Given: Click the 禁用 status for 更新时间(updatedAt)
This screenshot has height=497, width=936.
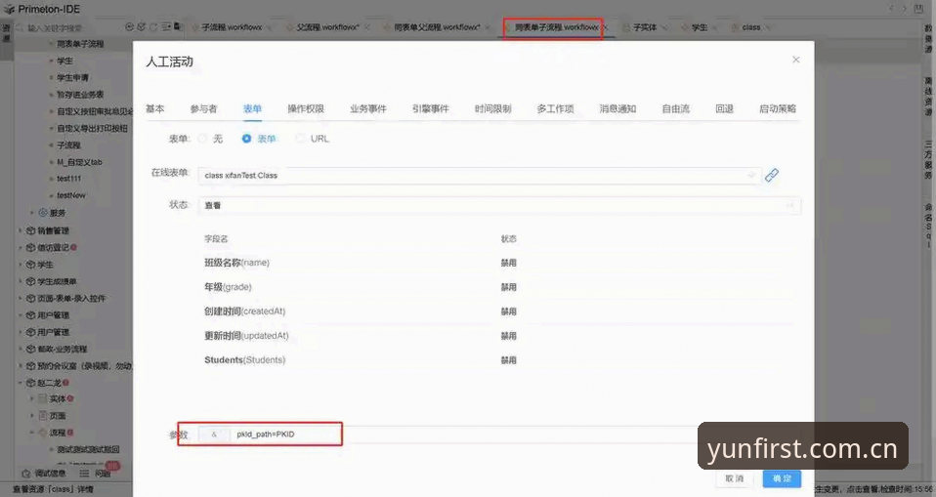Looking at the screenshot, I should coord(509,336).
